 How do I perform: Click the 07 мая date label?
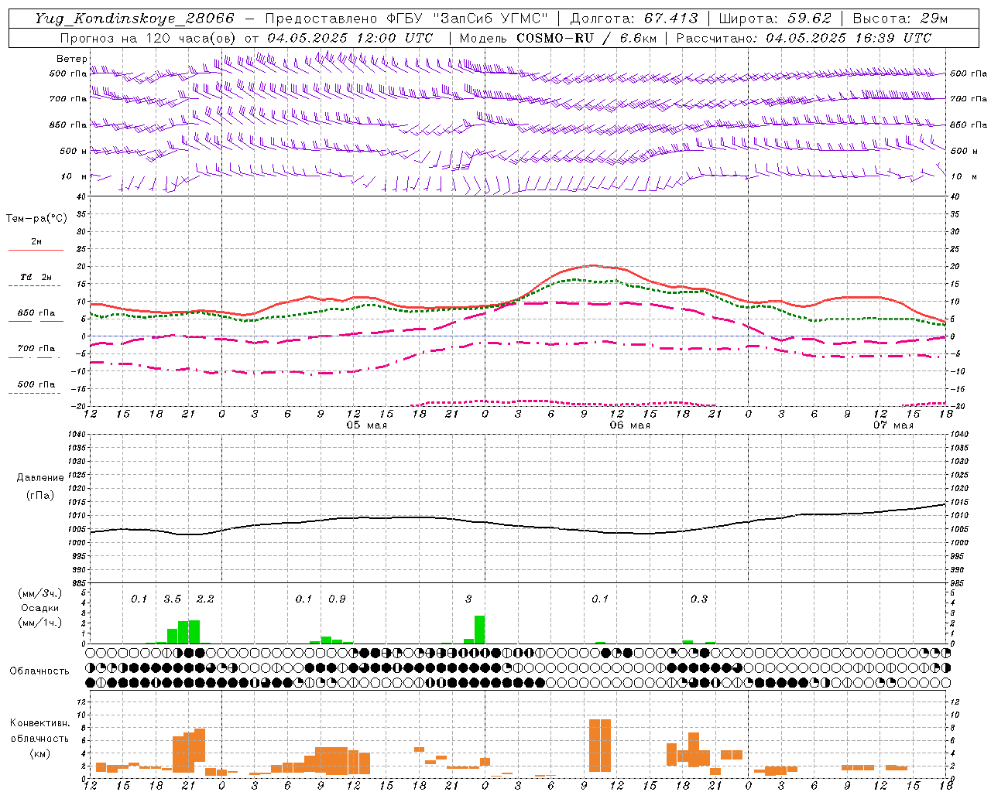tap(893, 425)
